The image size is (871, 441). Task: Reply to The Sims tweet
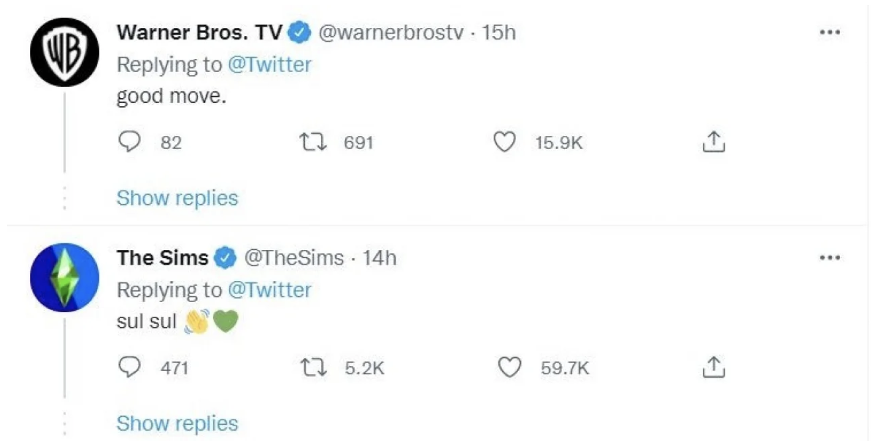129,367
